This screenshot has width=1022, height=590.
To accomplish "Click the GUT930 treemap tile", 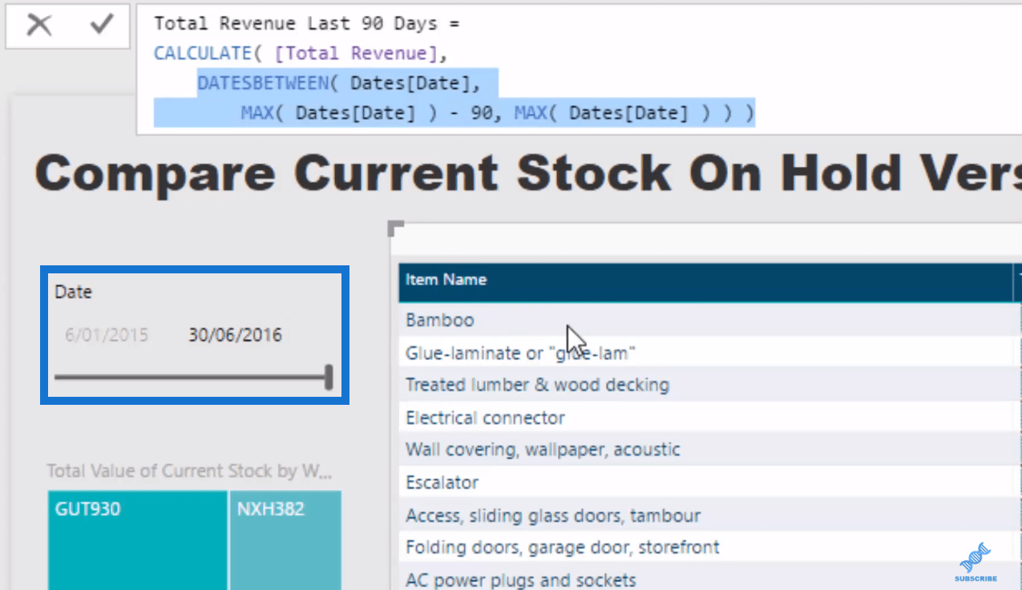I will (x=138, y=540).
